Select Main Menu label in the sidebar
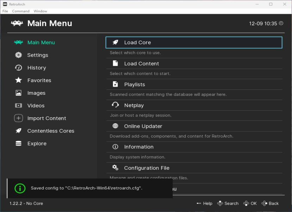The image size is (292, 212). tap(41, 43)
